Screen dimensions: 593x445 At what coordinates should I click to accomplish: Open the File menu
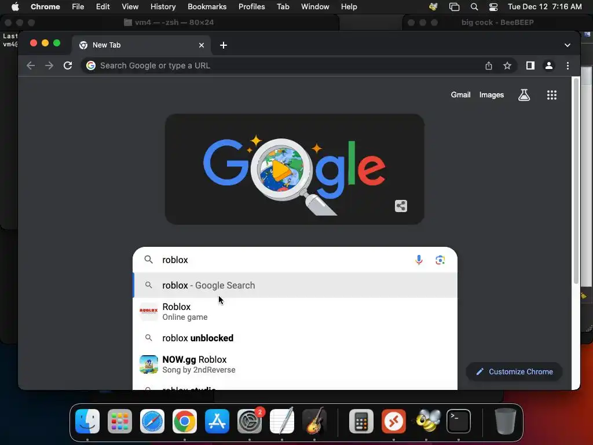click(x=78, y=6)
